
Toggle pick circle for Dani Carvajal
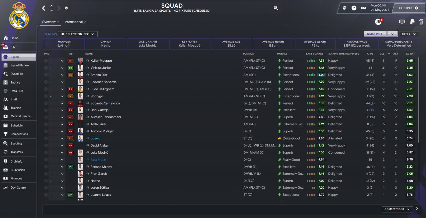tap(46, 110)
